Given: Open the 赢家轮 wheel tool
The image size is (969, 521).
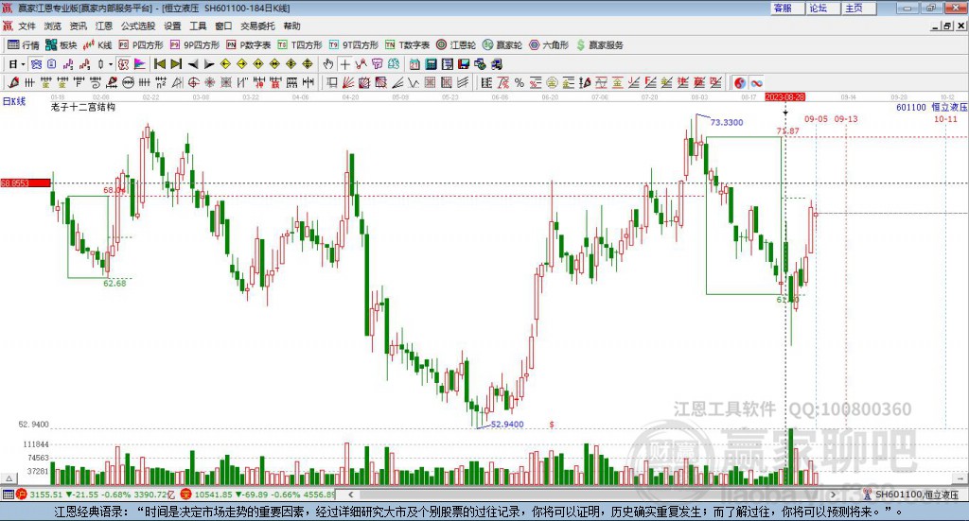Looking at the screenshot, I should click(x=502, y=45).
